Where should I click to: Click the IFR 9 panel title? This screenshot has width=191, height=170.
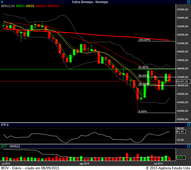[x=5, y=125]
